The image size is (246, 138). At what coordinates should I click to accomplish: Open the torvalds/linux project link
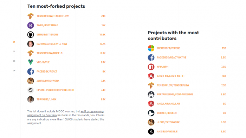(46, 99)
